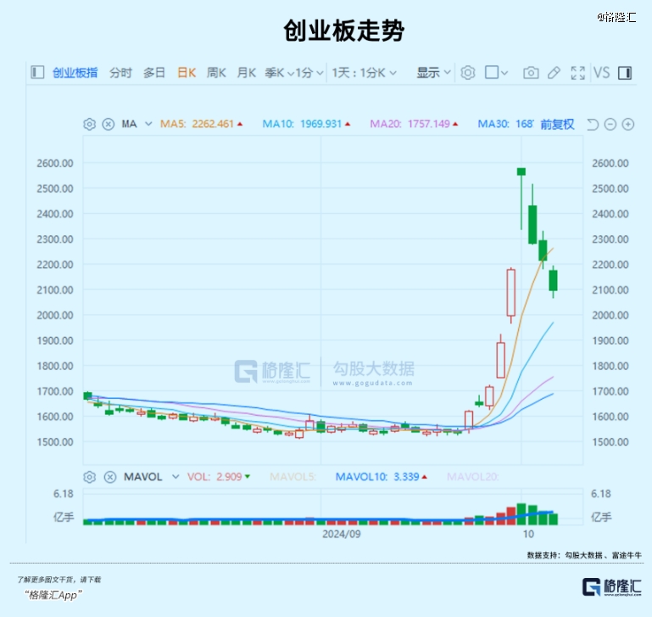This screenshot has height=617, width=652.
Task: Expand the MAVOL indicator dropdown
Action: (x=173, y=476)
